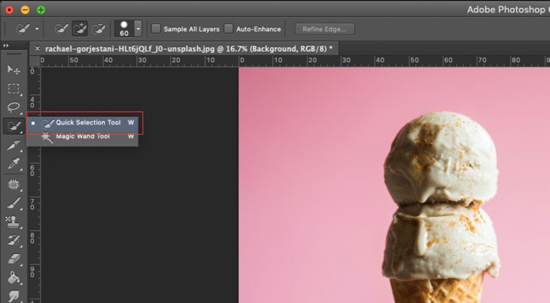Choose Magic Wand Tool from the flyout
Screen dimensions: 550x303
(82, 137)
